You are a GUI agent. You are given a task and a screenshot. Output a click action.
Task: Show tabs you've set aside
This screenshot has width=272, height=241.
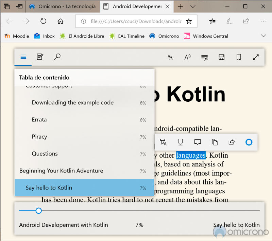coord(7,6)
